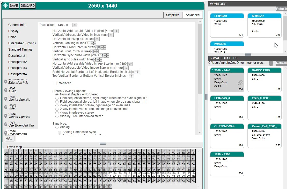Image resolution: width=287 pixels, height=189 pixels.
Task: Open the BARCO EDID file card
Action: click(264, 80)
